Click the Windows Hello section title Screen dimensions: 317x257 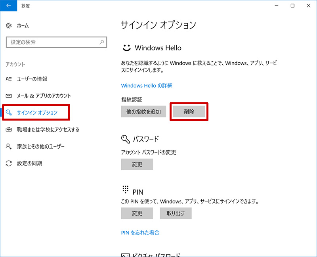(x=158, y=48)
